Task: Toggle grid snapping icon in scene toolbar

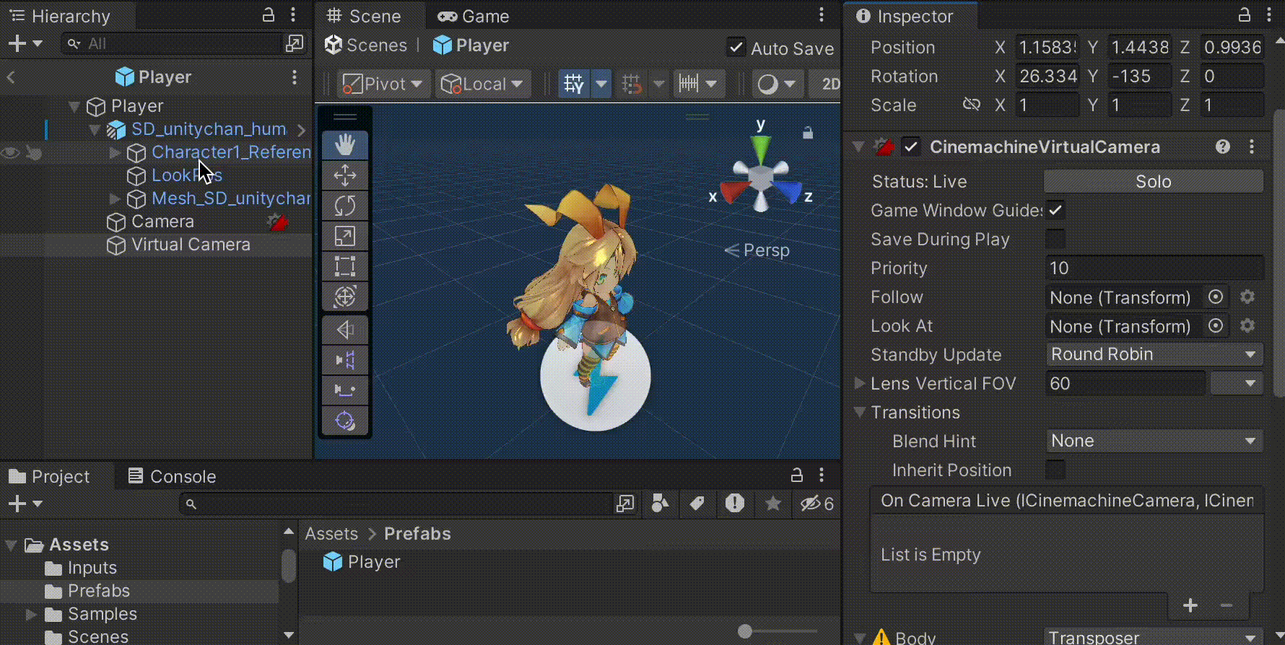Action: pos(632,84)
